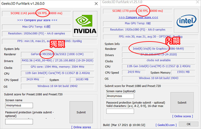This screenshot has height=129, width=201.
Task: Open Online scores link in v1.26 window
Action: point(81,127)
